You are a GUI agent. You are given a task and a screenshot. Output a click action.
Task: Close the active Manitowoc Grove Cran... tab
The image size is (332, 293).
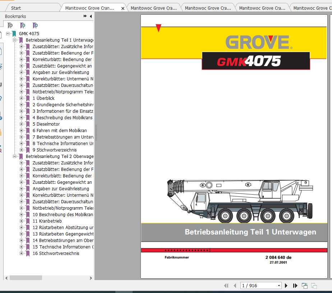124,7
